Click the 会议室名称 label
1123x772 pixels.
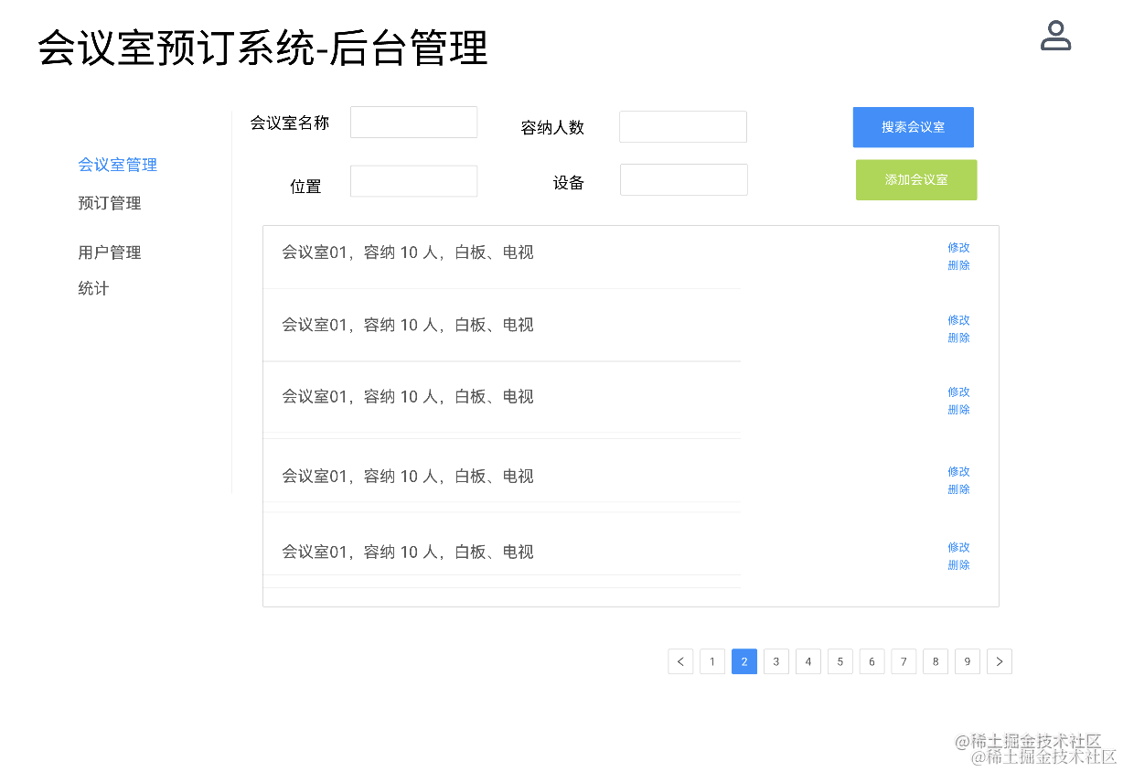point(290,123)
